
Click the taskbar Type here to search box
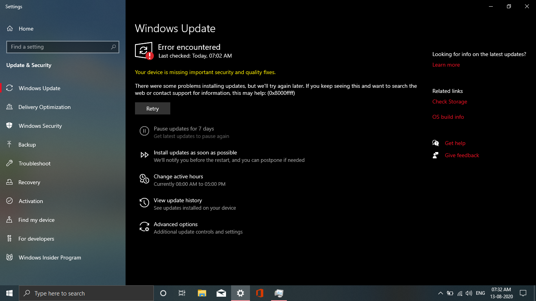[x=86, y=293]
